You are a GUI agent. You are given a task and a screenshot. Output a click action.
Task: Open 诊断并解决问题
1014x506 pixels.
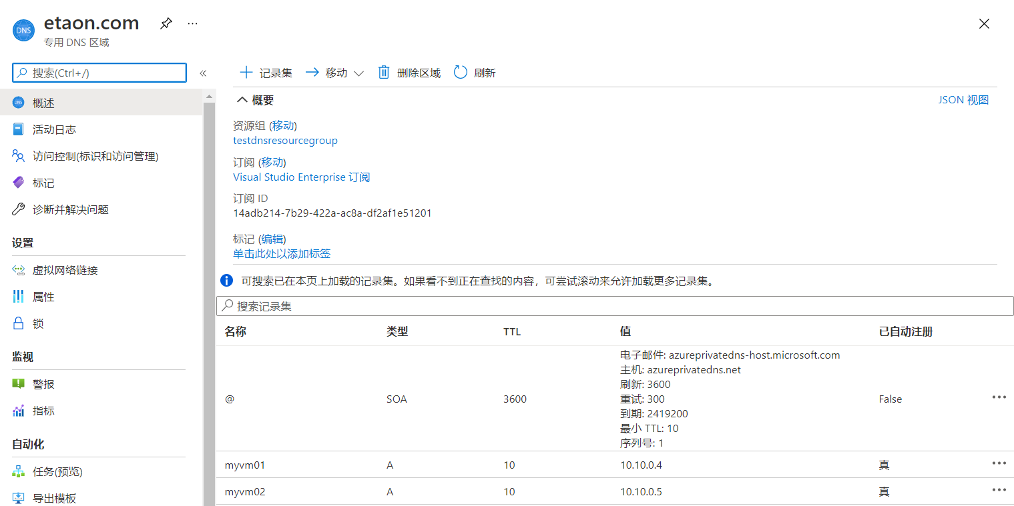point(101,209)
